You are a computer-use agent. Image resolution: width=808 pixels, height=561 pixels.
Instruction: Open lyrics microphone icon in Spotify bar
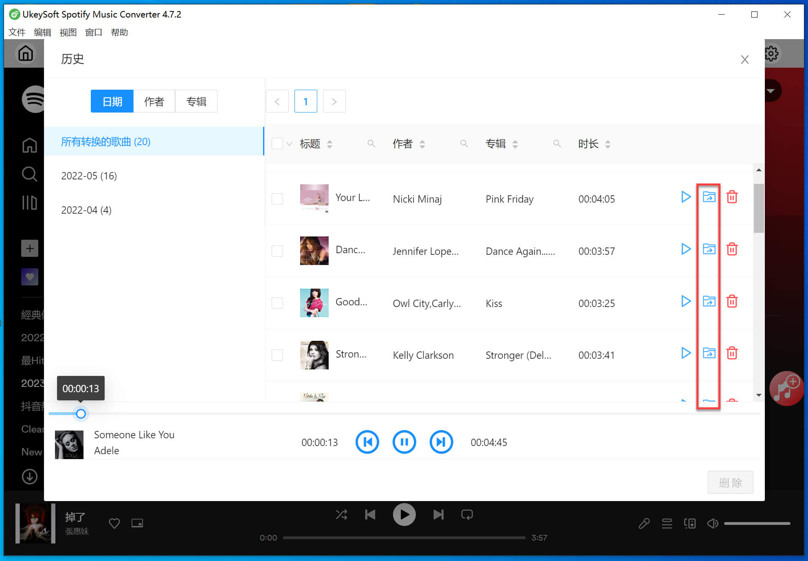click(x=644, y=523)
